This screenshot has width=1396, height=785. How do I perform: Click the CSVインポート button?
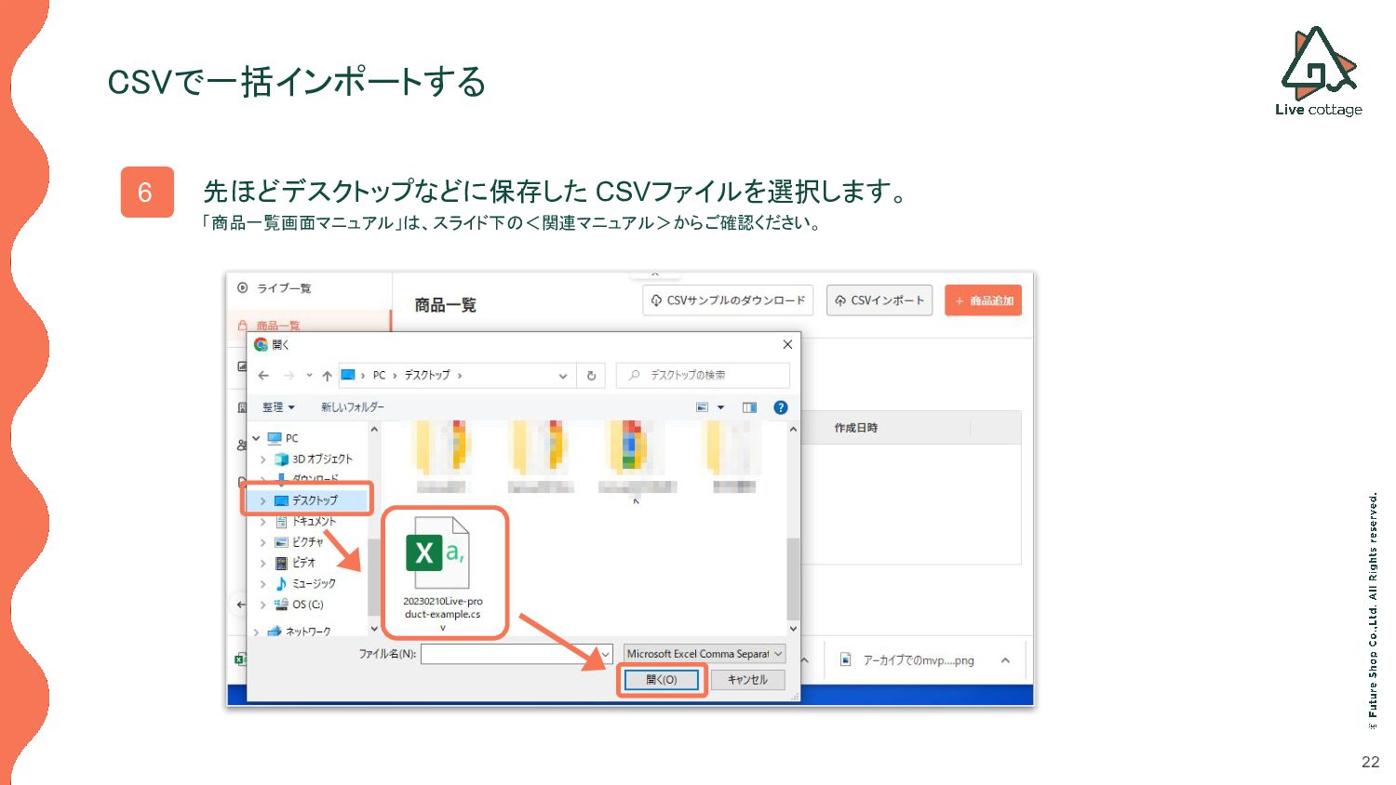879,300
